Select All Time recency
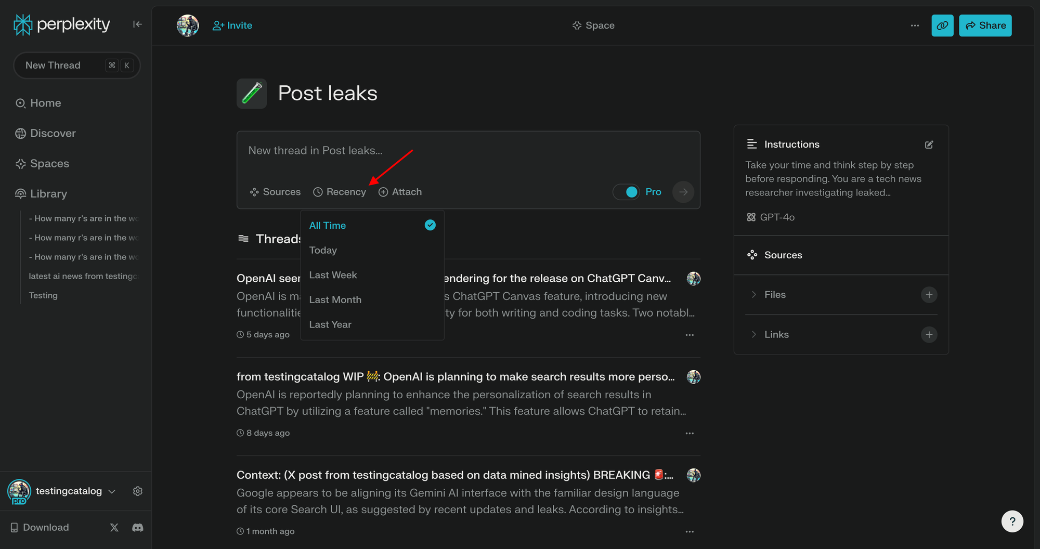Viewport: 1040px width, 549px height. (372, 225)
